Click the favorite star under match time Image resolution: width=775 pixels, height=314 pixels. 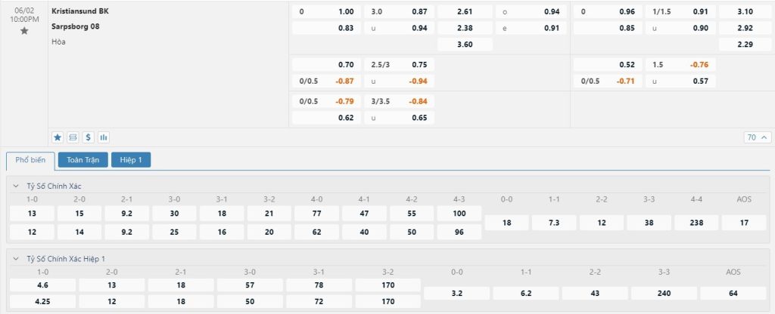(x=24, y=31)
